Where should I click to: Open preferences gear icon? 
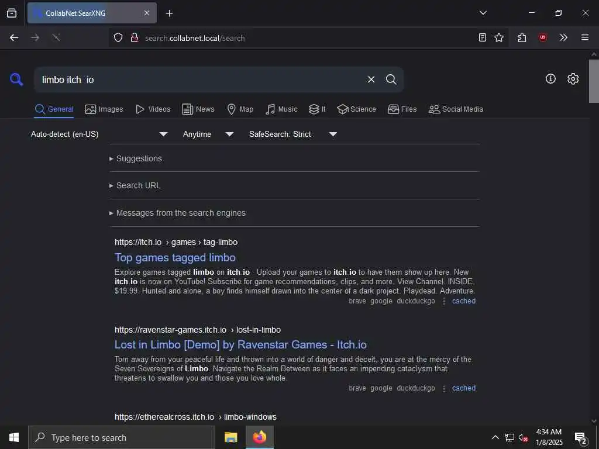tap(573, 79)
